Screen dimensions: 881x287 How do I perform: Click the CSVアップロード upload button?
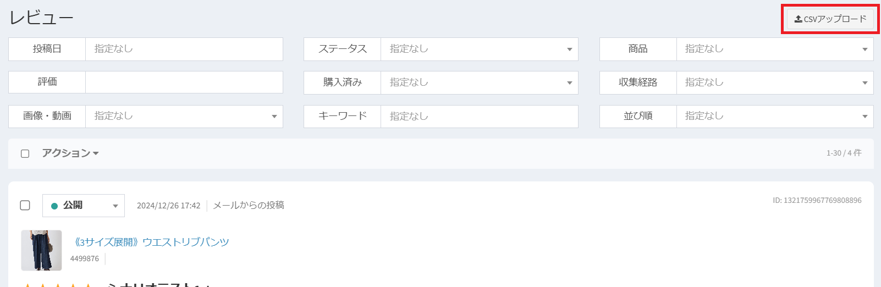pyautogui.click(x=830, y=19)
